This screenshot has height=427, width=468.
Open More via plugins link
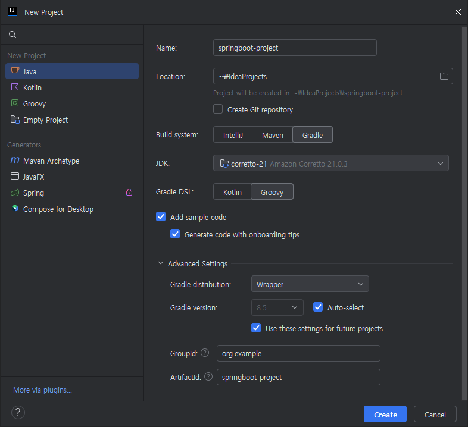(42, 390)
